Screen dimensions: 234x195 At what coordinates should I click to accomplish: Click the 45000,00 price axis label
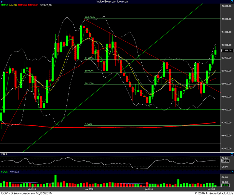[x=227, y=149]
